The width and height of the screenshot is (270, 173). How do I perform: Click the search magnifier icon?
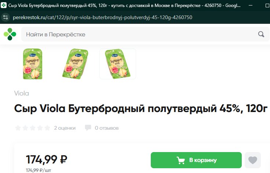pyautogui.click(x=261, y=34)
